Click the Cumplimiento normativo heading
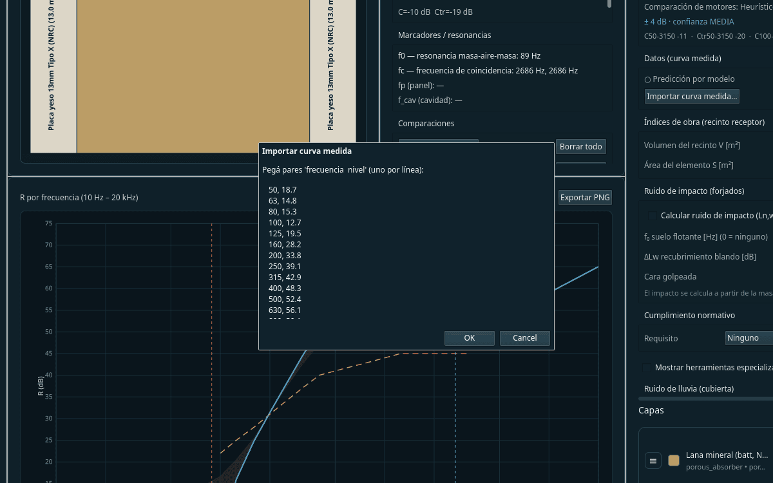This screenshot has width=773, height=483. [689, 316]
